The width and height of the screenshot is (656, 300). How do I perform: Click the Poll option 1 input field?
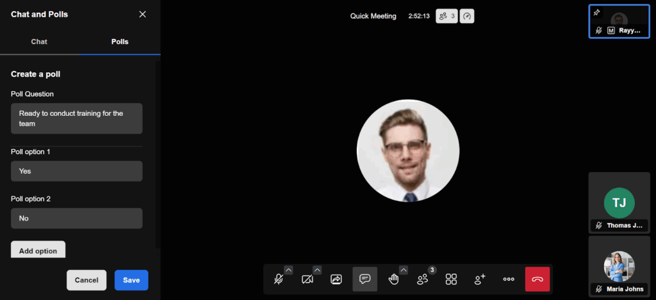click(x=76, y=171)
